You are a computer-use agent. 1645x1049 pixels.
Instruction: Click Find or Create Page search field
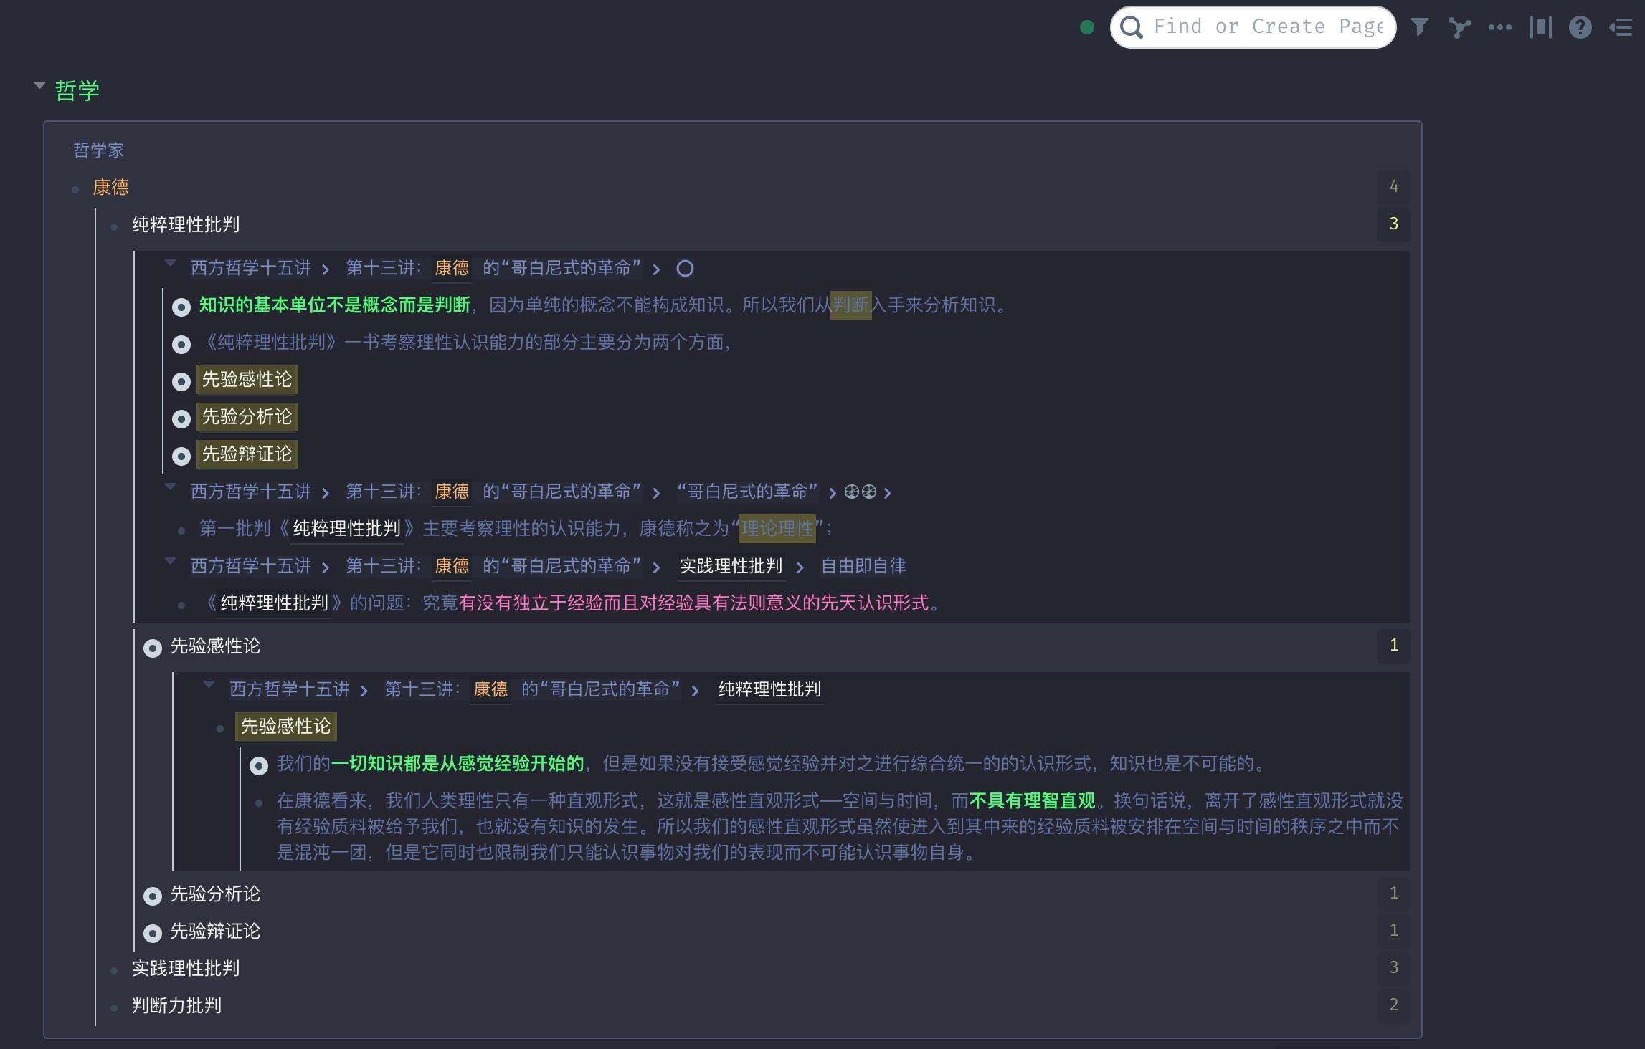pyautogui.click(x=1253, y=27)
